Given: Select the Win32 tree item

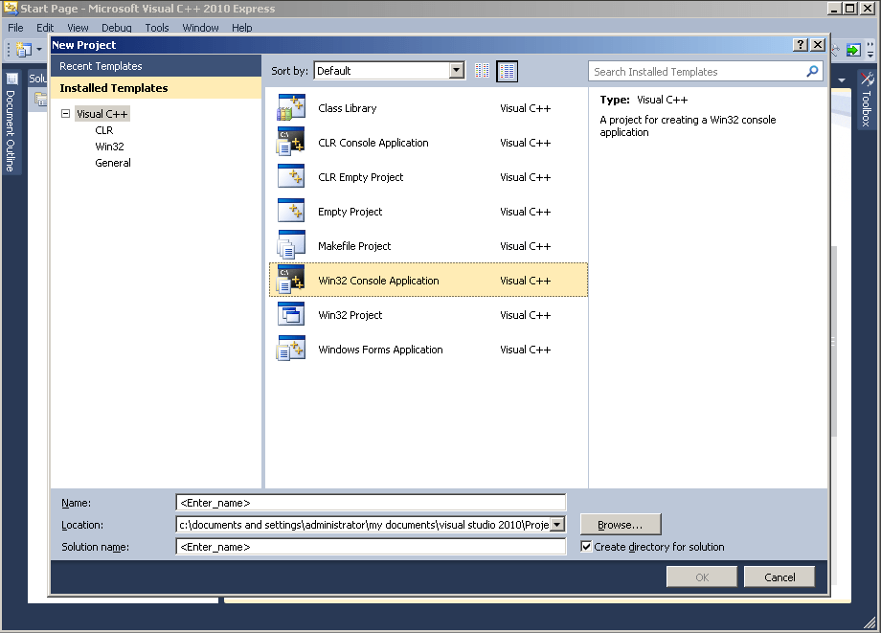Looking at the screenshot, I should 109,146.
